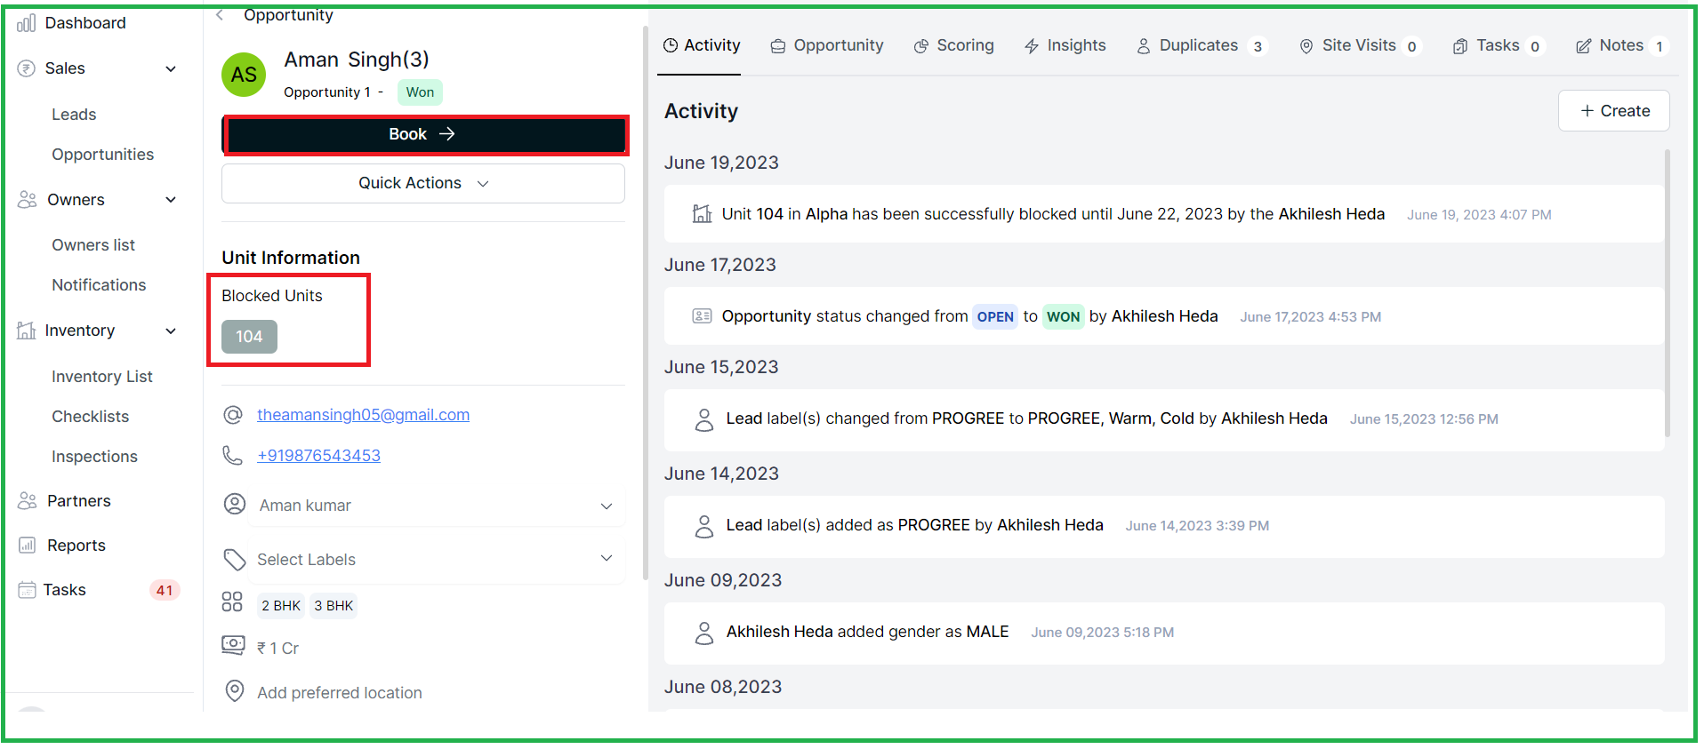Viewport: 1704px width, 749px height.
Task: Click building icon in Unit 104 blocked activity
Action: tap(703, 214)
